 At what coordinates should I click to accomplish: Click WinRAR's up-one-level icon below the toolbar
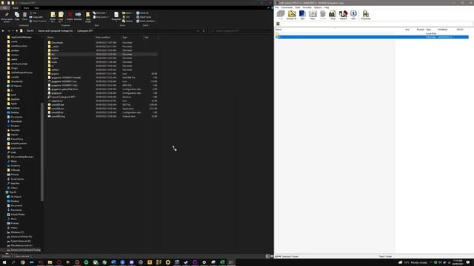pos(278,24)
